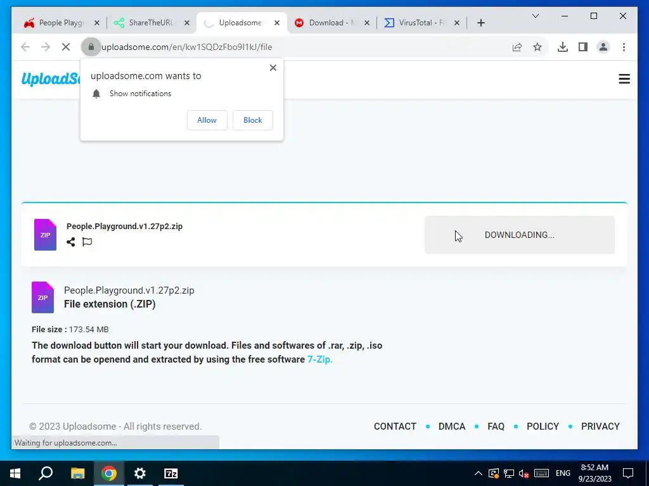This screenshot has height=486, width=649.
Task: Open the touch keyboard icon
Action: coord(541,473)
